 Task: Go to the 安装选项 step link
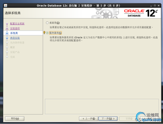15,28
